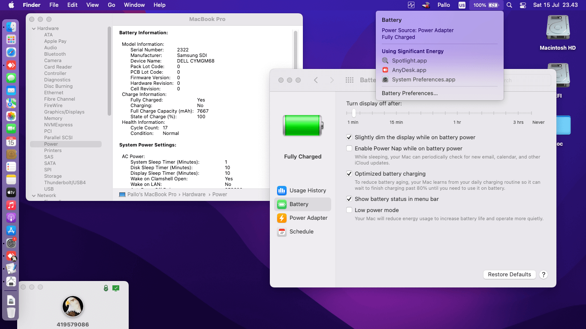Open Music app in the Dock

[x=11, y=205]
